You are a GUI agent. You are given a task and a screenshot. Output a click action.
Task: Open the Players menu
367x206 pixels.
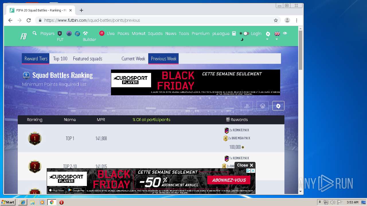[47, 33]
